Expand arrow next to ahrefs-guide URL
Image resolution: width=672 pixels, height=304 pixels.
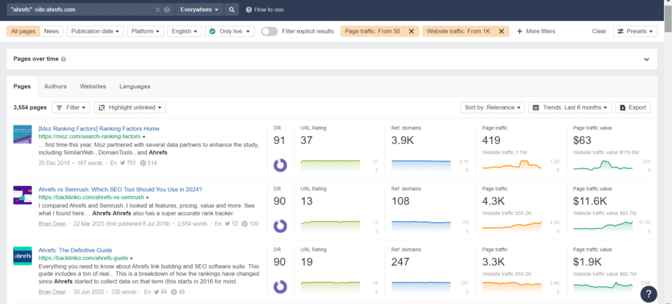pyautogui.click(x=131, y=259)
